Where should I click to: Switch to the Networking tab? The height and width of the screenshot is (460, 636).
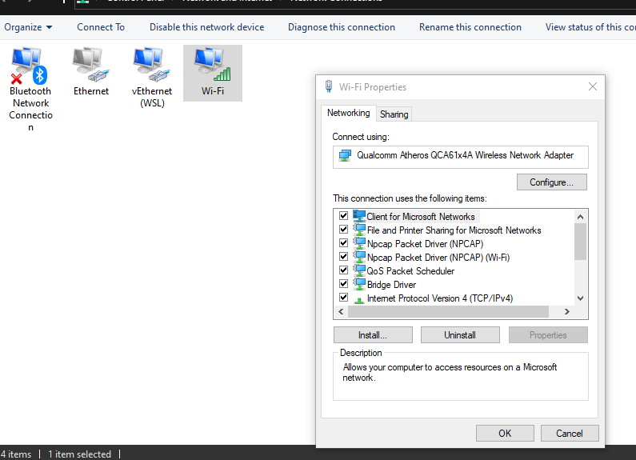tap(349, 113)
